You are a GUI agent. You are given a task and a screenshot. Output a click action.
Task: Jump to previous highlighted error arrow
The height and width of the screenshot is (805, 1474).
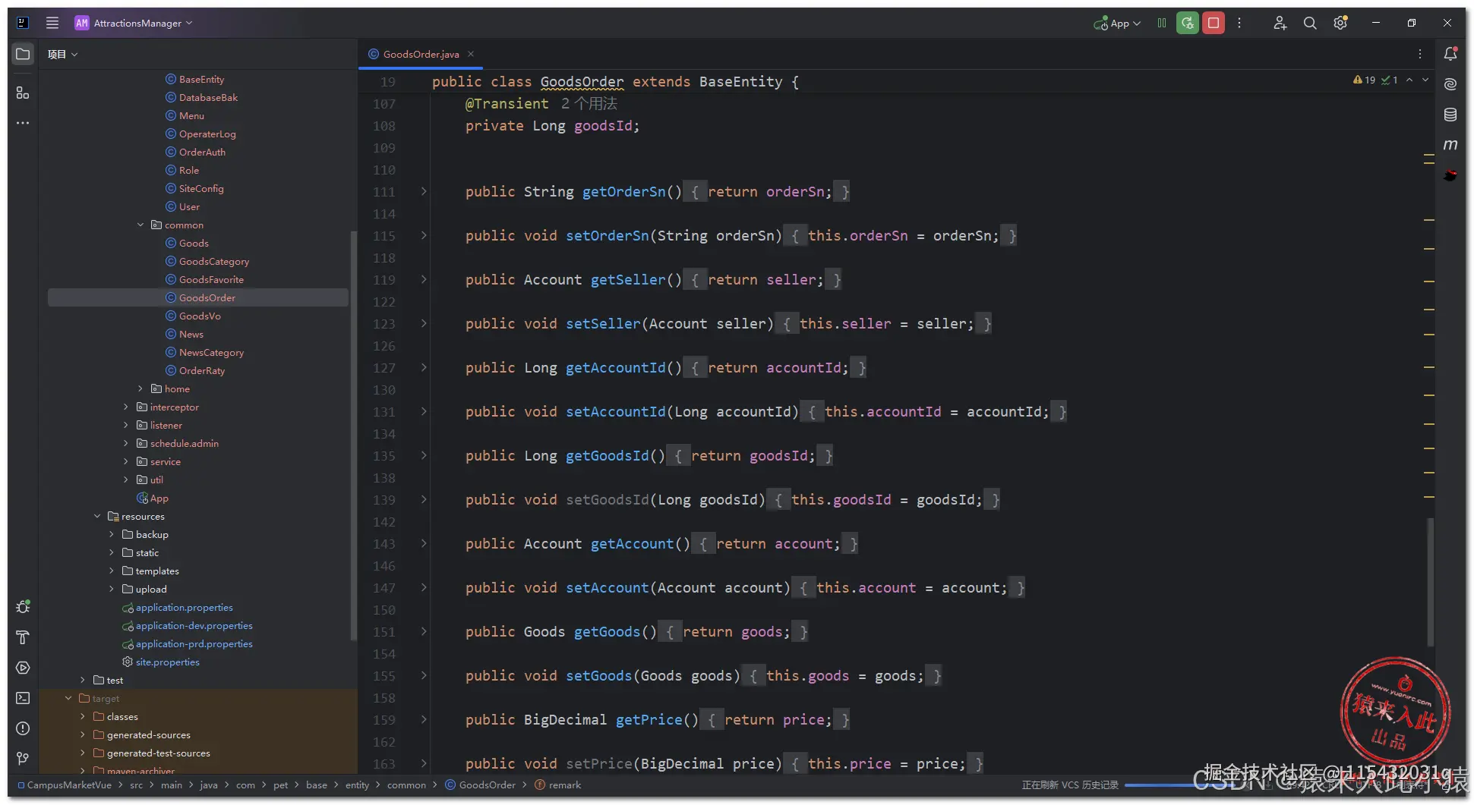(1409, 80)
